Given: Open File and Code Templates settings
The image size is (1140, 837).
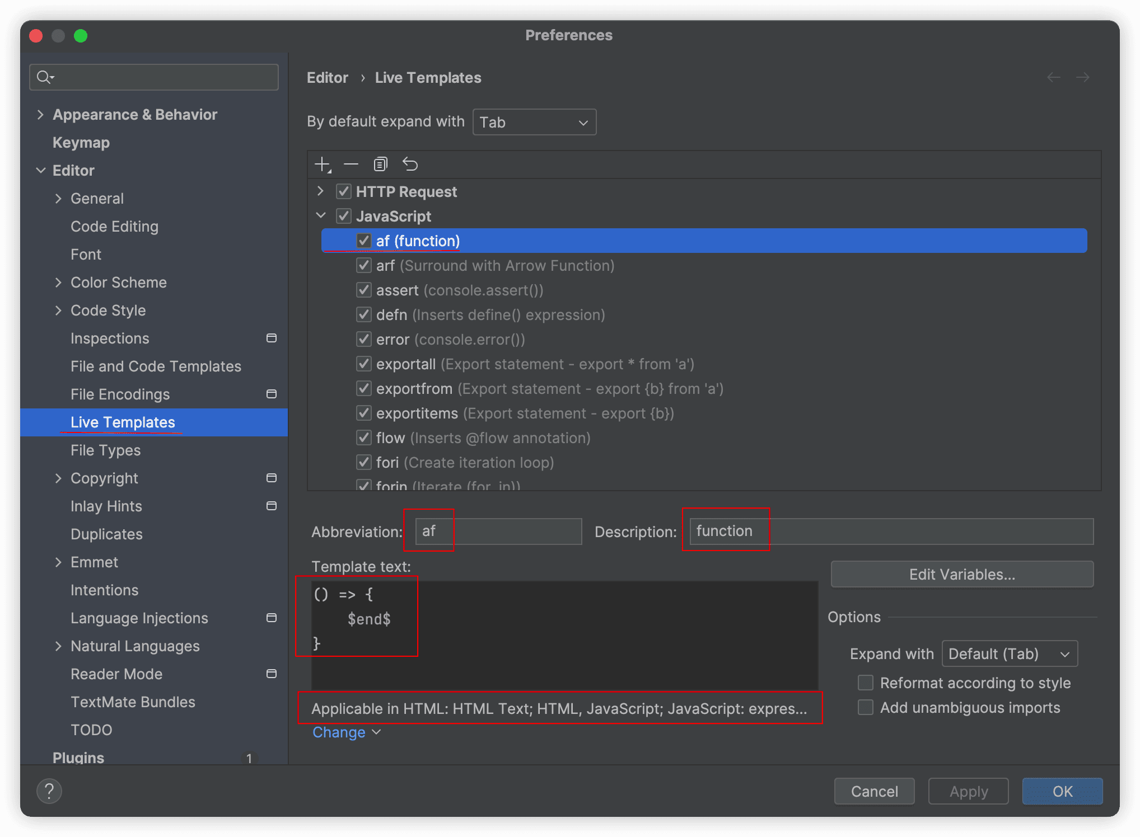Looking at the screenshot, I should (156, 366).
